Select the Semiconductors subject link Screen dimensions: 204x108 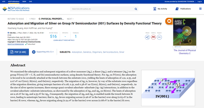tap(110, 52)
